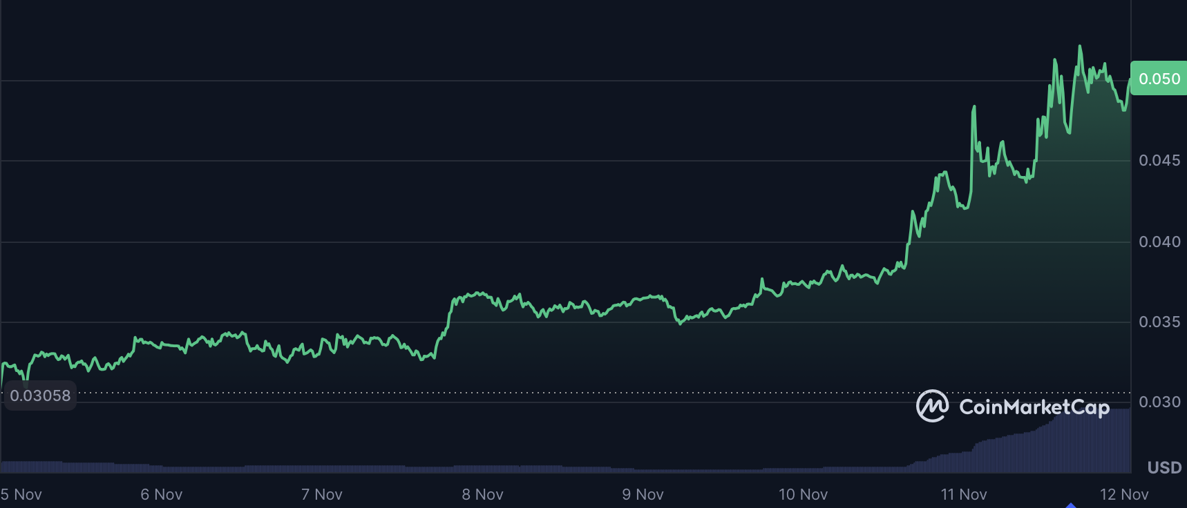Click the 0.045 price axis label

pyautogui.click(x=1159, y=160)
